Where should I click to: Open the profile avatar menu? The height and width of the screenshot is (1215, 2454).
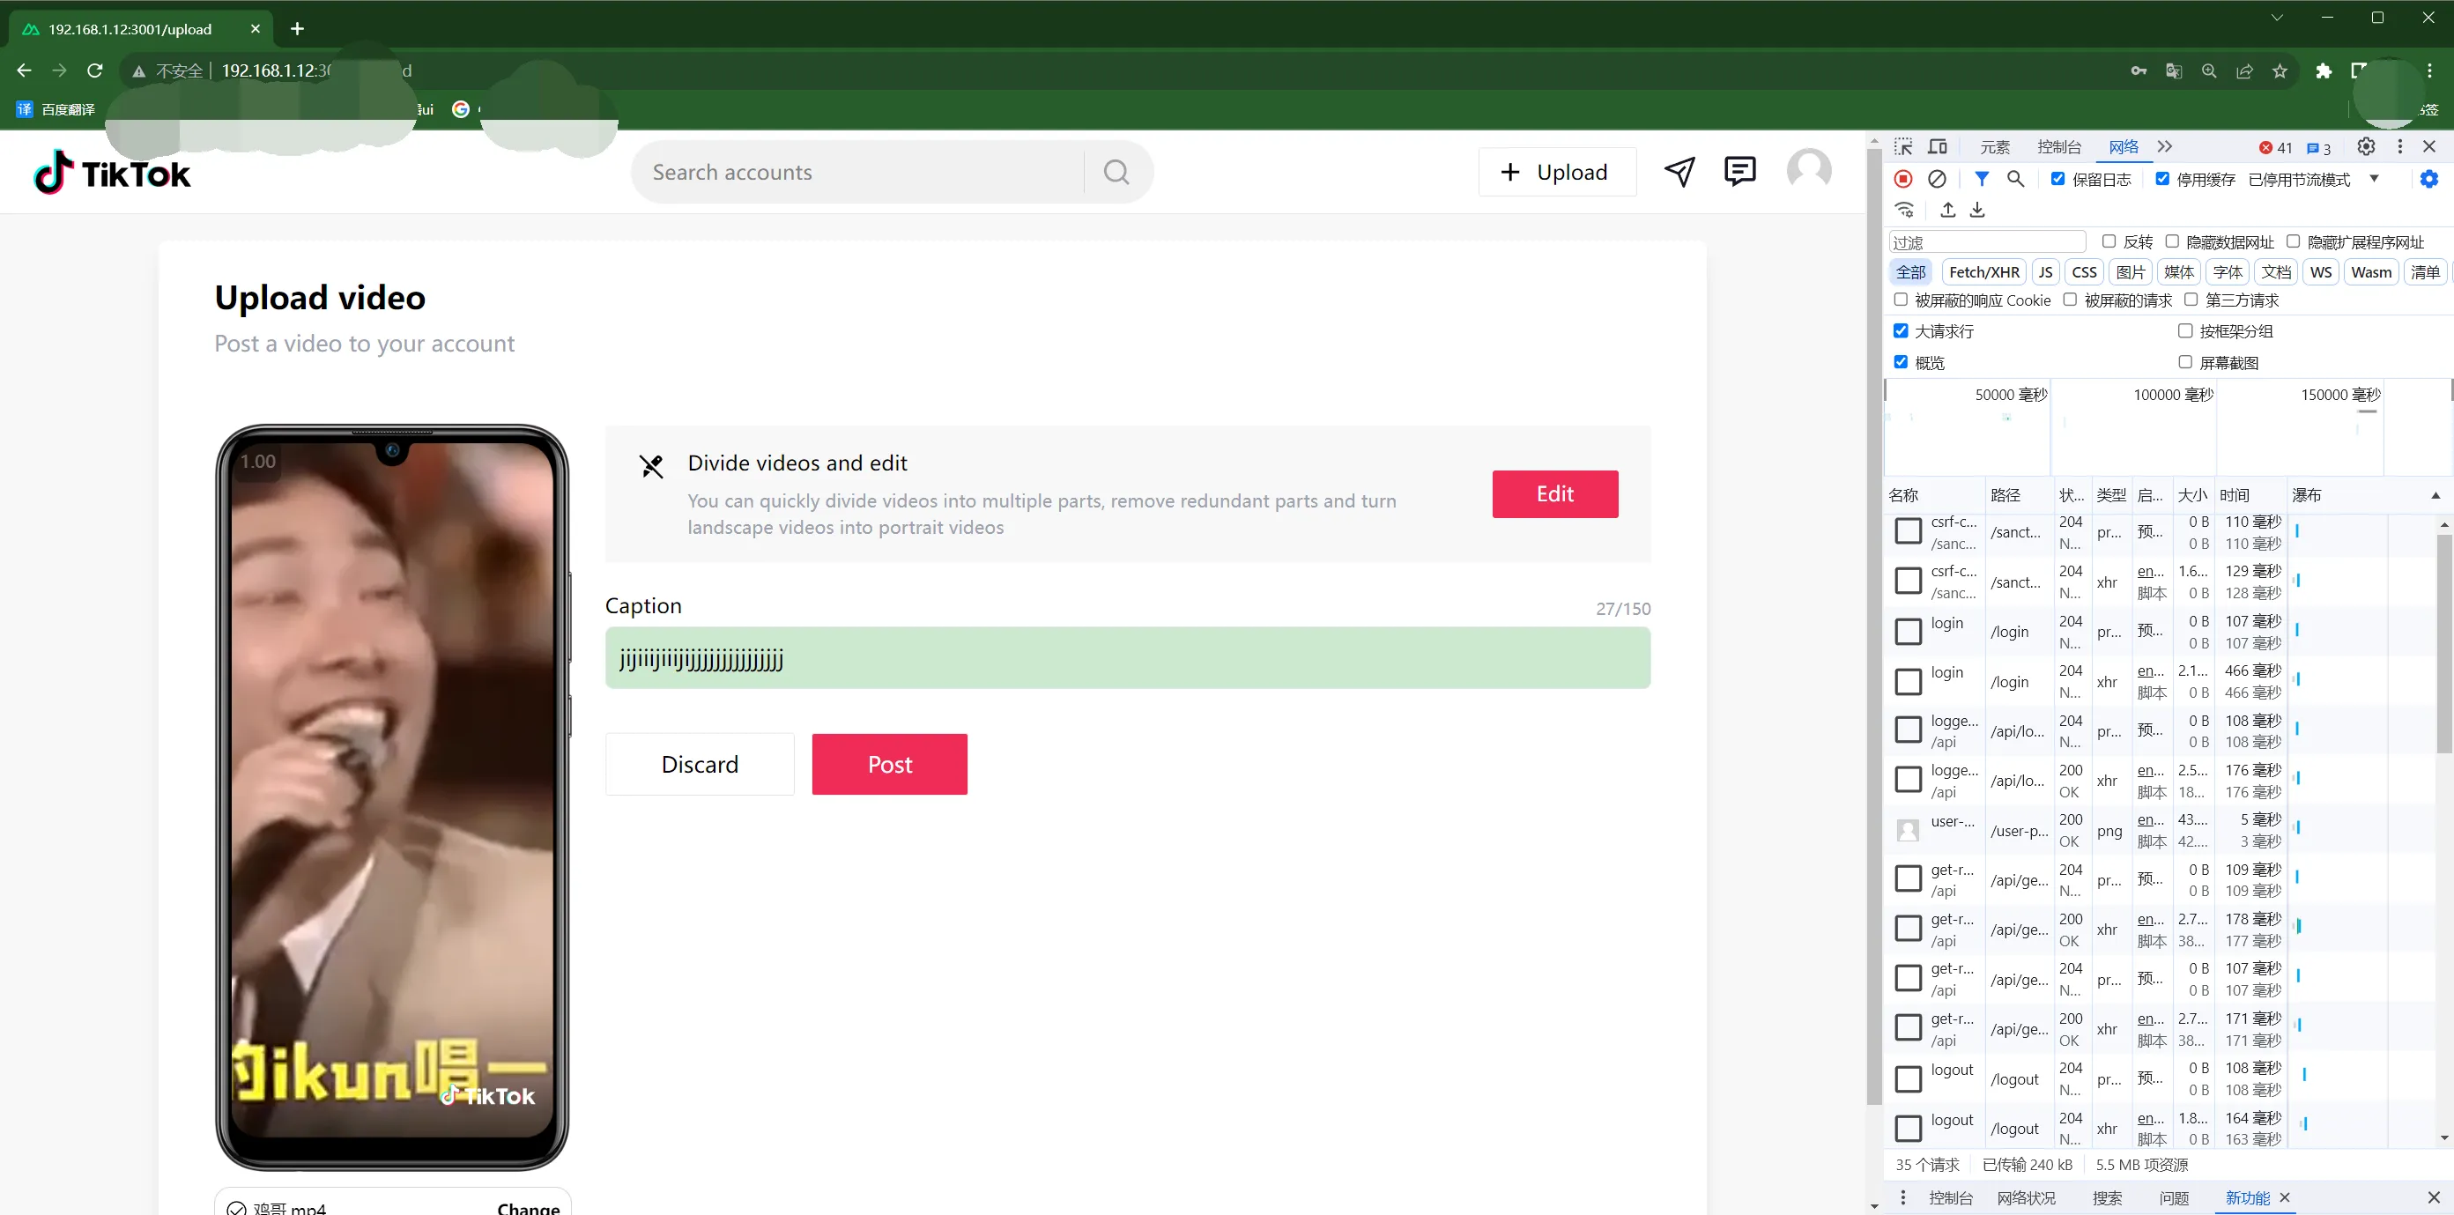coord(1808,172)
